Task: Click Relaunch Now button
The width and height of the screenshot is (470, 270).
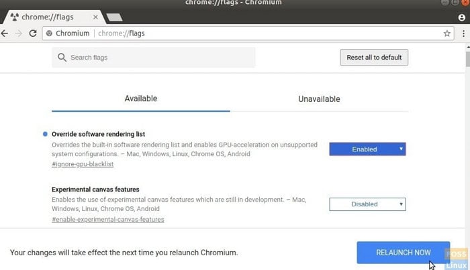Action: click(404, 253)
